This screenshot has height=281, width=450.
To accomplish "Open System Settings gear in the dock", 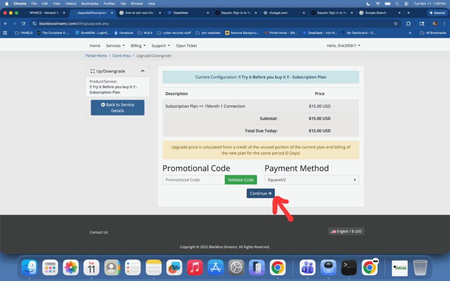I will point(236,267).
